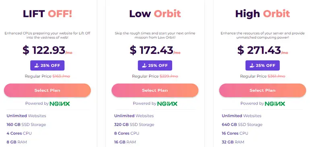
Task: Click the $ 172.43 price
Action: click(x=151, y=50)
